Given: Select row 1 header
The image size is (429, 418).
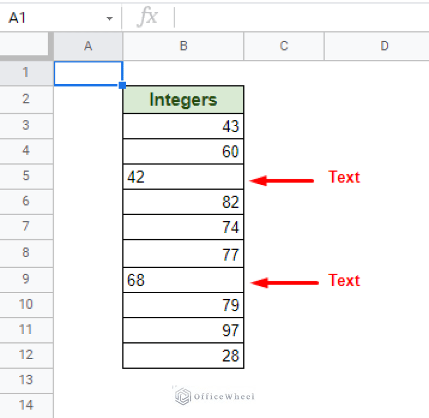Looking at the screenshot, I should (26, 73).
